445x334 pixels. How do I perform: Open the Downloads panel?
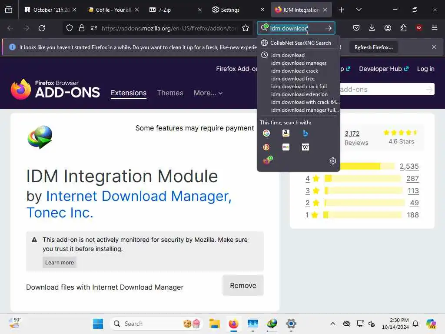coord(372,28)
